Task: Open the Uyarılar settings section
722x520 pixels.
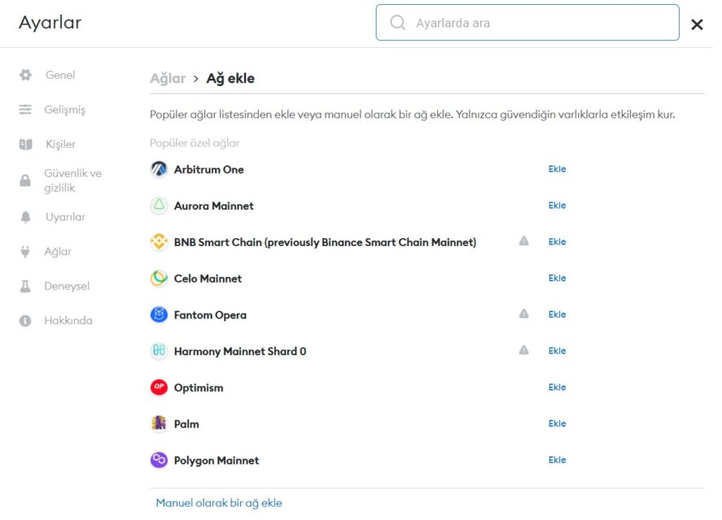Action: coord(65,217)
